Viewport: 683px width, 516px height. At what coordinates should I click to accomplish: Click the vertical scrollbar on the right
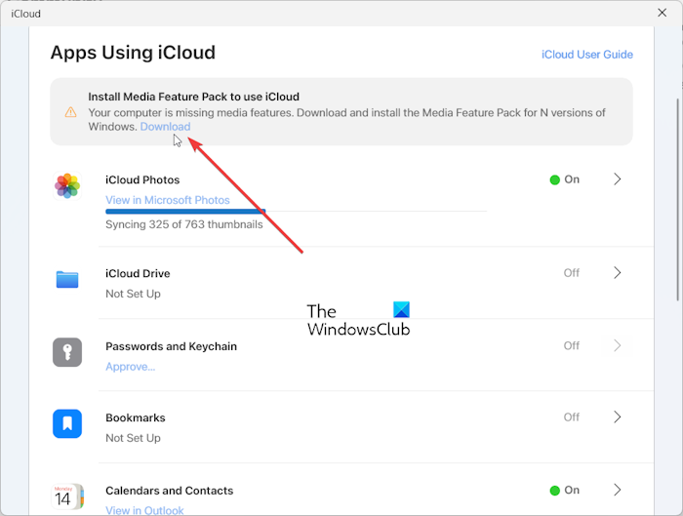(677, 199)
